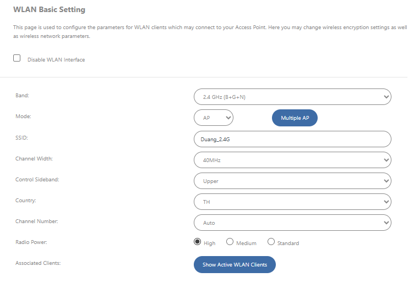Expand the Mode dropdown showing AP
Screen dimensions: 414x283
214,118
